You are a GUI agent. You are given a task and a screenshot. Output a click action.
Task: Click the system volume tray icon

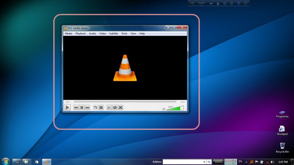[x=272, y=162]
